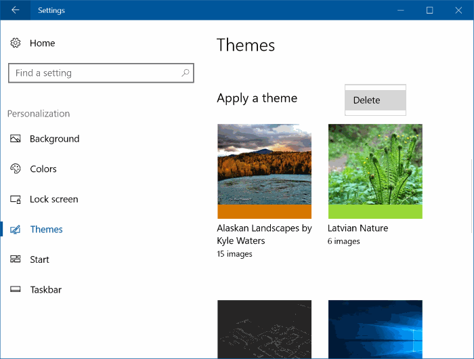Viewport: 474px width, 359px height.
Task: Select the Windows blue wallpaper theme thumbnail
Action: click(x=375, y=329)
